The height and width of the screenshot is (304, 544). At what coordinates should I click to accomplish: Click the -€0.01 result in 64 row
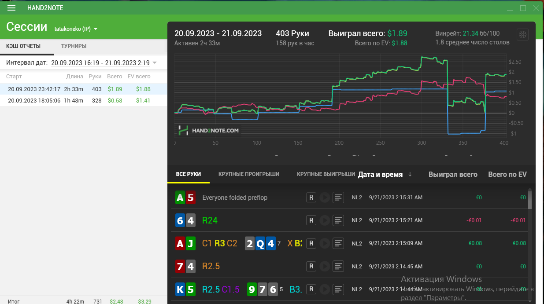pyautogui.click(x=474, y=220)
